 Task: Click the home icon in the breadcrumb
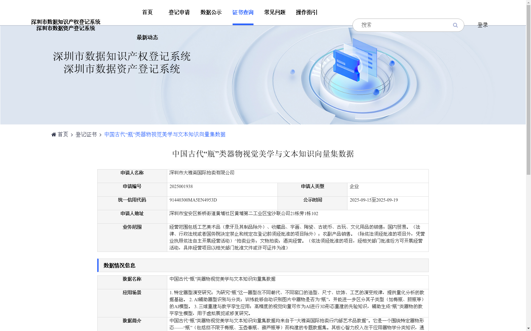click(x=53, y=134)
